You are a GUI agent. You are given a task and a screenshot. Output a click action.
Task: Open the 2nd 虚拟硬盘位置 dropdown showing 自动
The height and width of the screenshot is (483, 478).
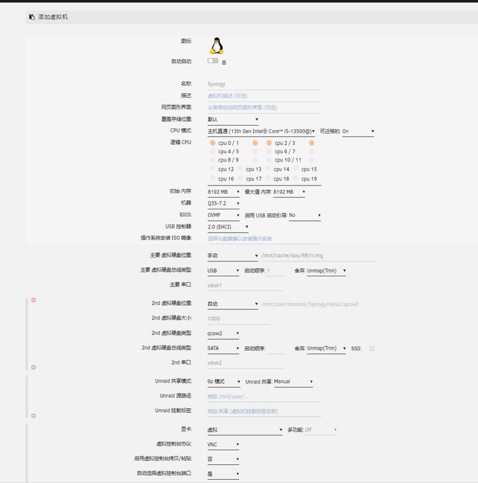233,304
